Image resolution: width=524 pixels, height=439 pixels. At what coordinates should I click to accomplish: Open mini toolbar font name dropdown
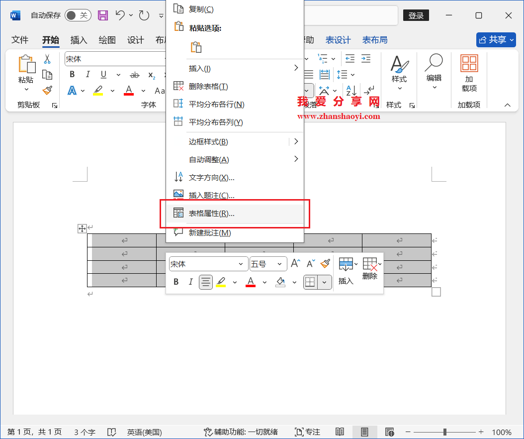tap(241, 264)
